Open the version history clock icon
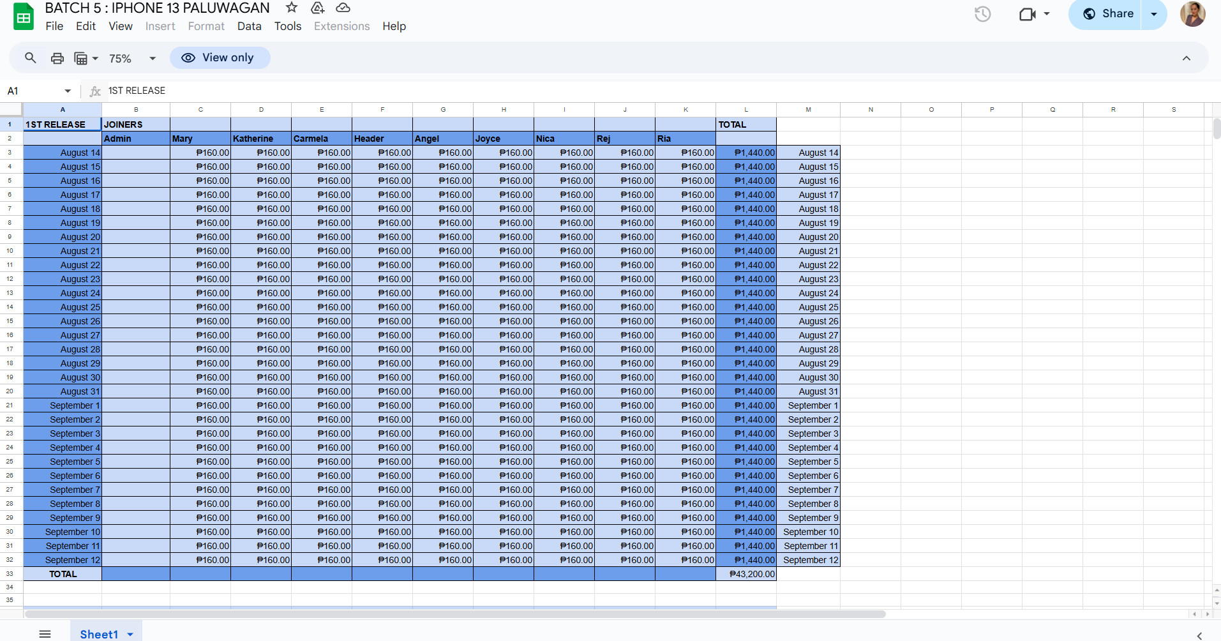This screenshot has width=1221, height=641. (x=982, y=14)
